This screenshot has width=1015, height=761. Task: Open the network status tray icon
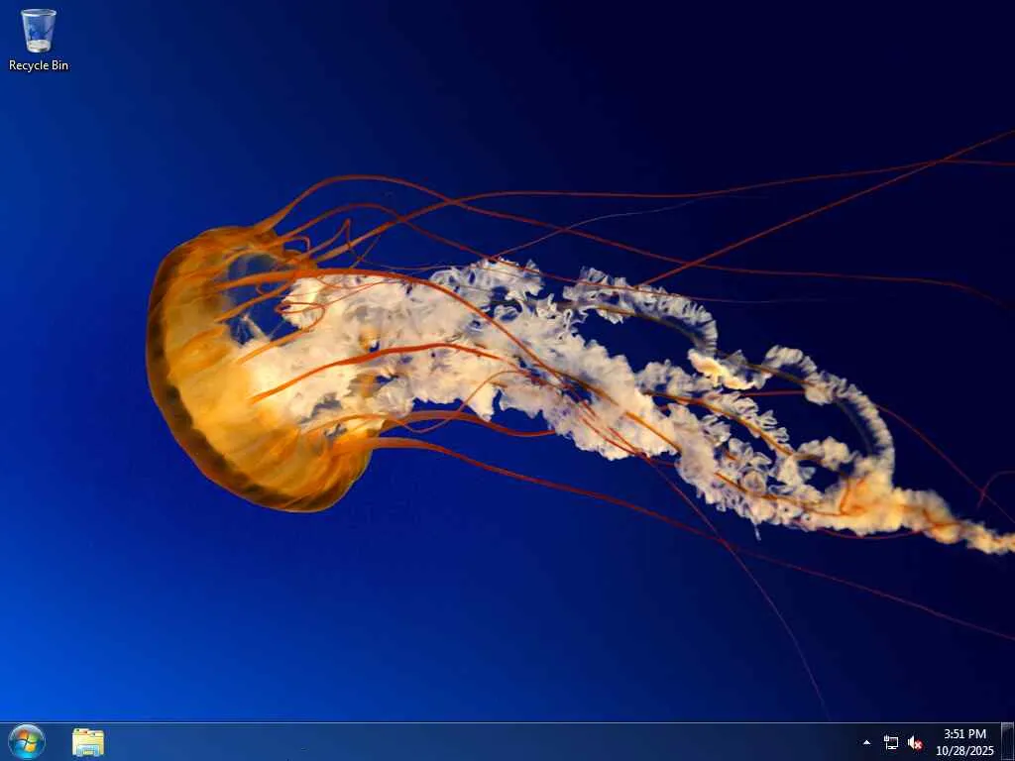pyautogui.click(x=891, y=742)
